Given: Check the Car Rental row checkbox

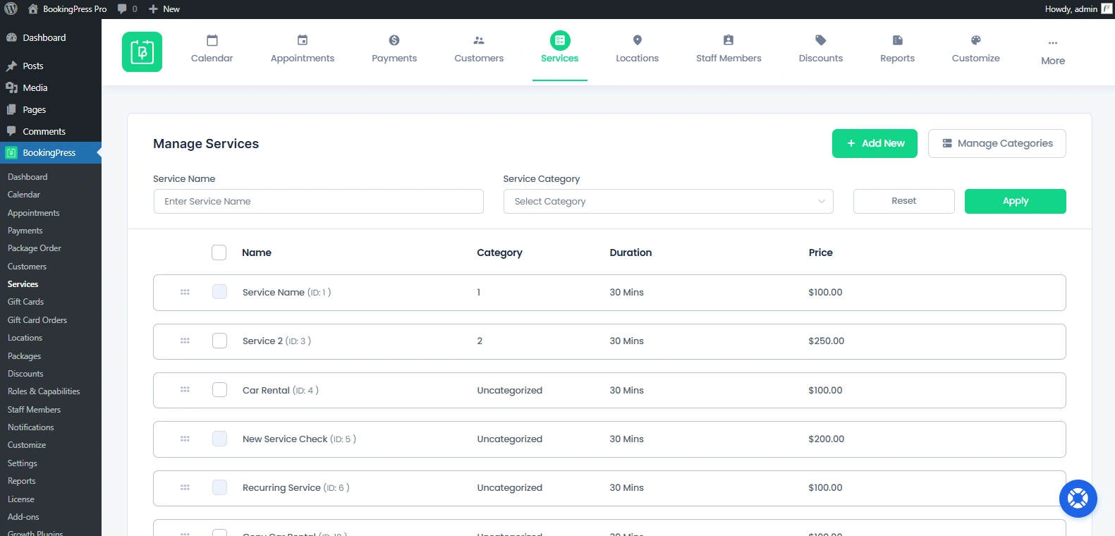Looking at the screenshot, I should [219, 389].
